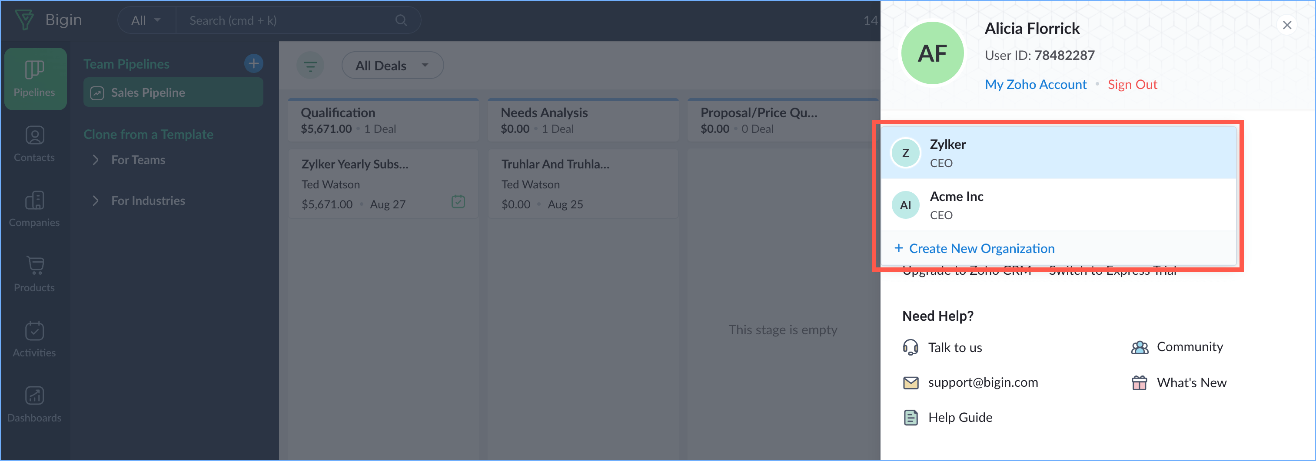Click the search magnifier icon
This screenshot has width=1316, height=461.
(x=401, y=20)
